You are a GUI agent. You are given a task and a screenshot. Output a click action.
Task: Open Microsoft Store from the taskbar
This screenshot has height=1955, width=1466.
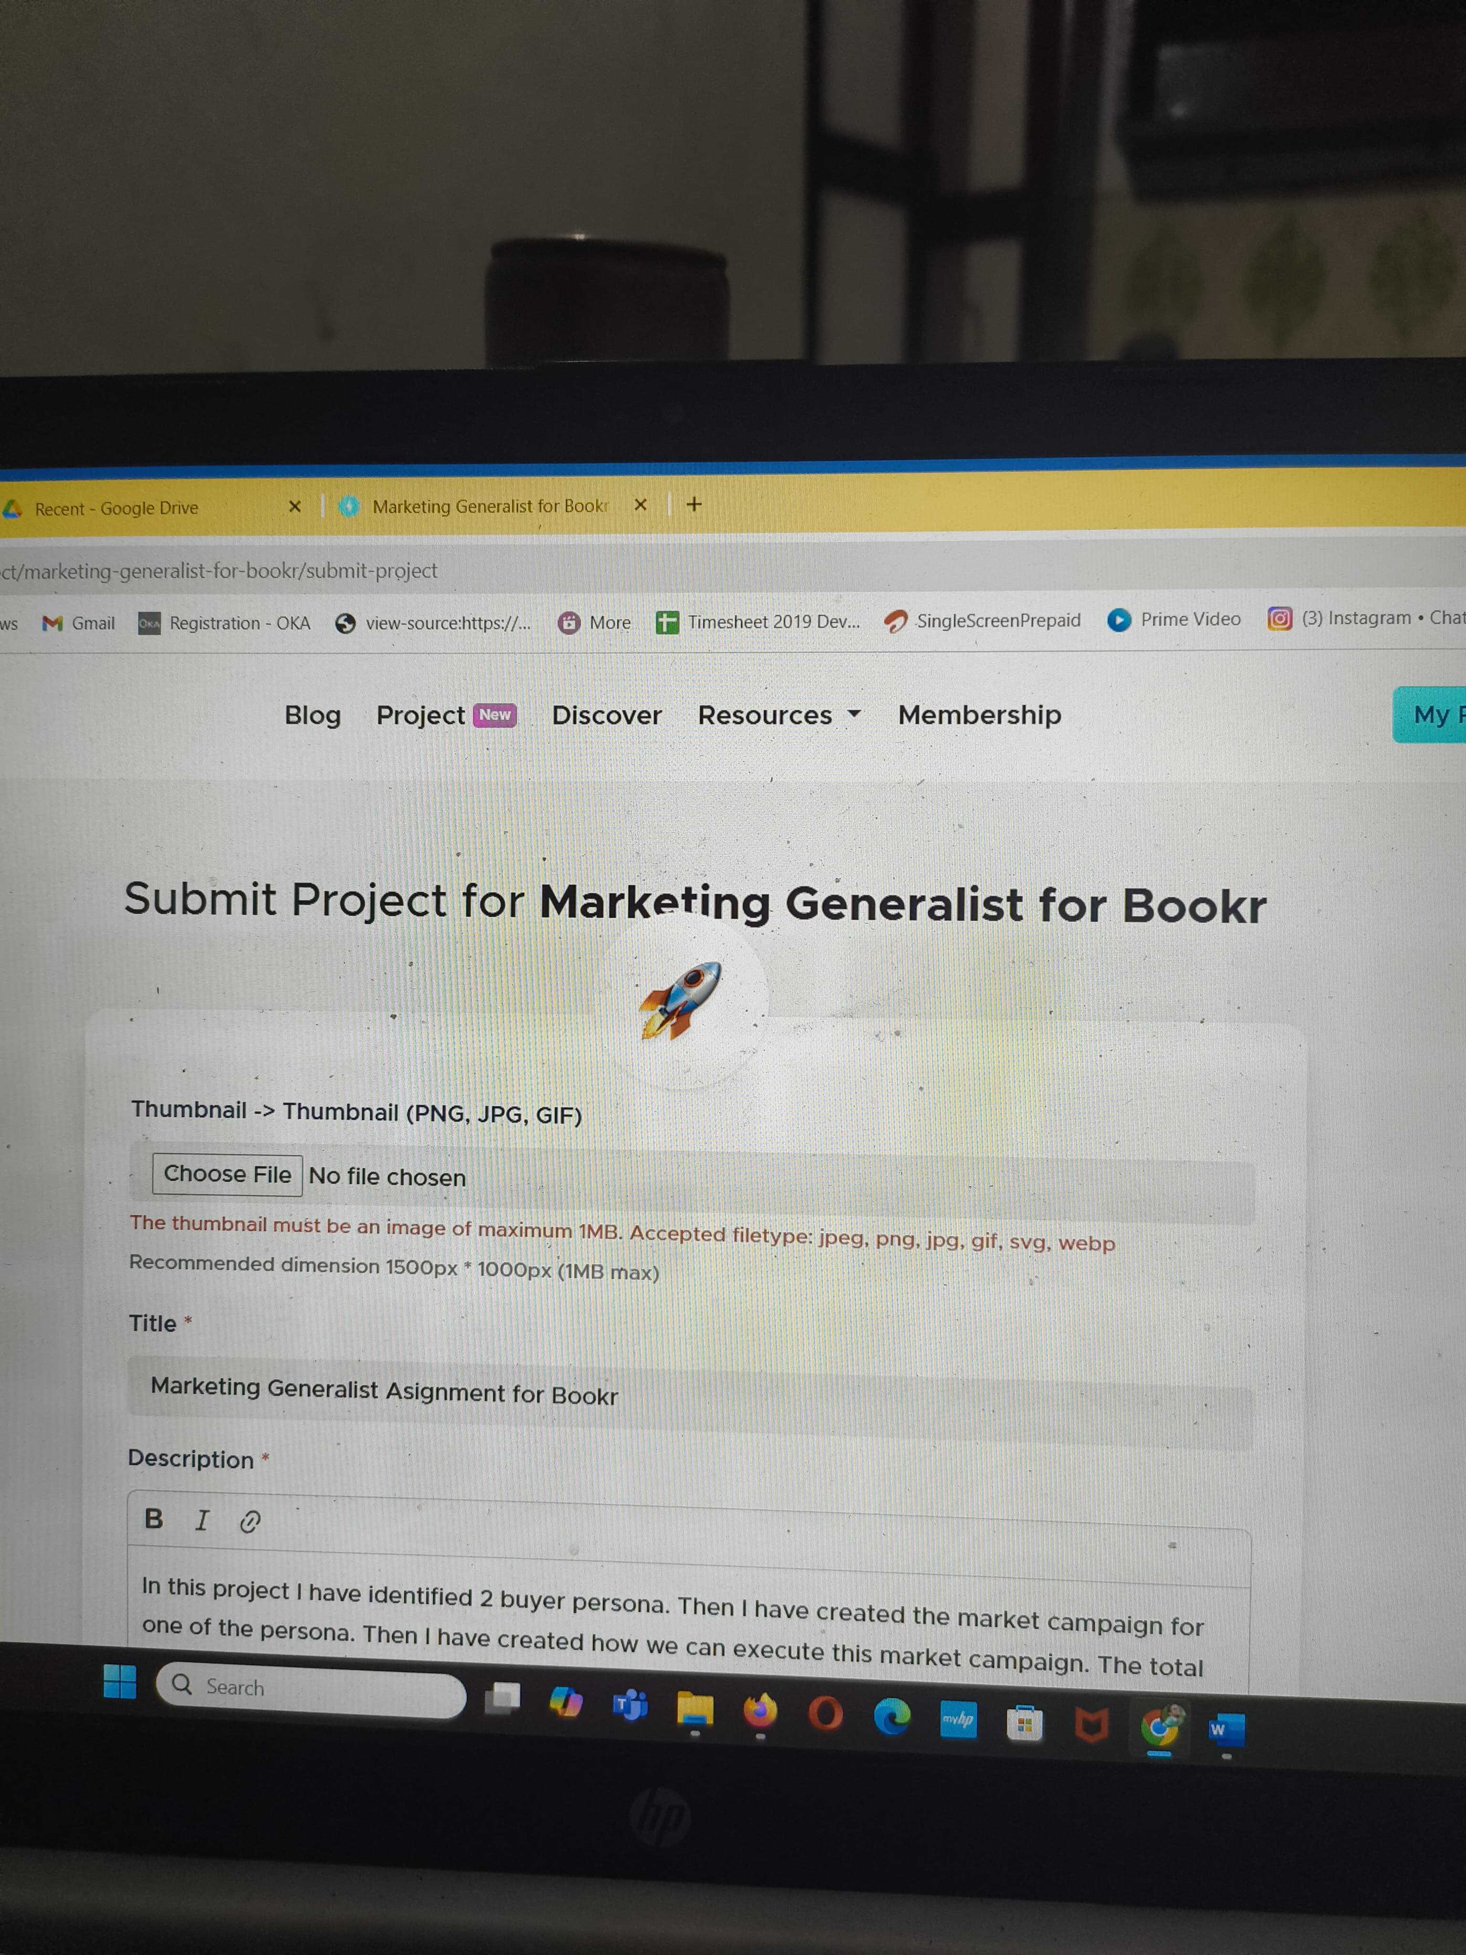point(1025,1724)
